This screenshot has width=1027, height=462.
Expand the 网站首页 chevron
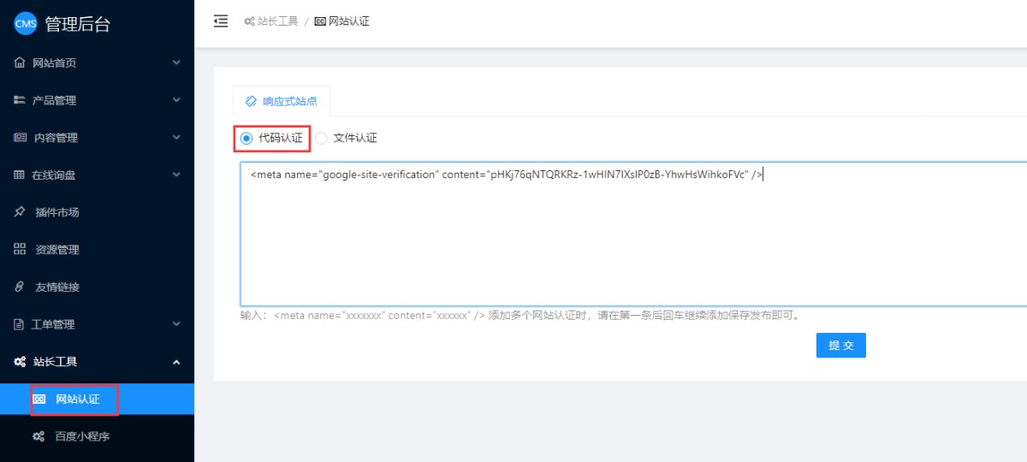(x=176, y=62)
